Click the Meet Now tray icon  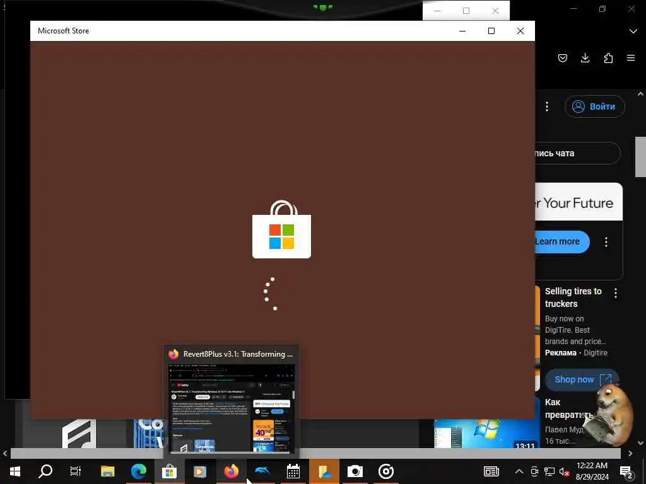click(534, 471)
